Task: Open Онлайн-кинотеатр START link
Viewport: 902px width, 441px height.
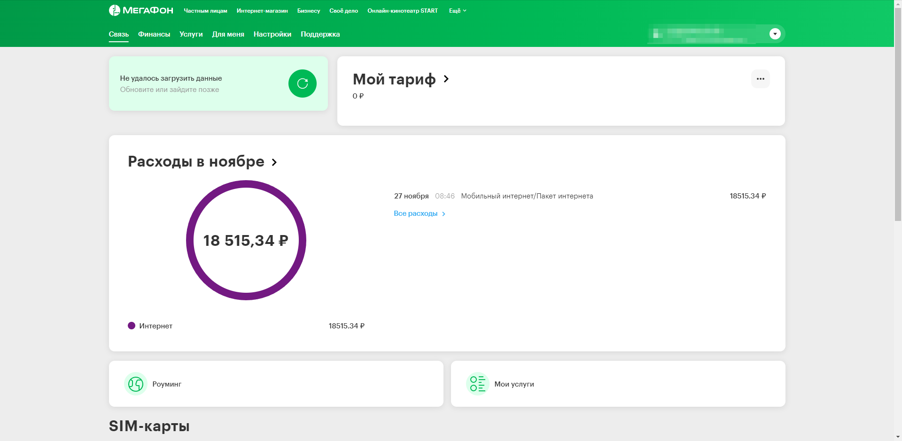Action: click(403, 11)
